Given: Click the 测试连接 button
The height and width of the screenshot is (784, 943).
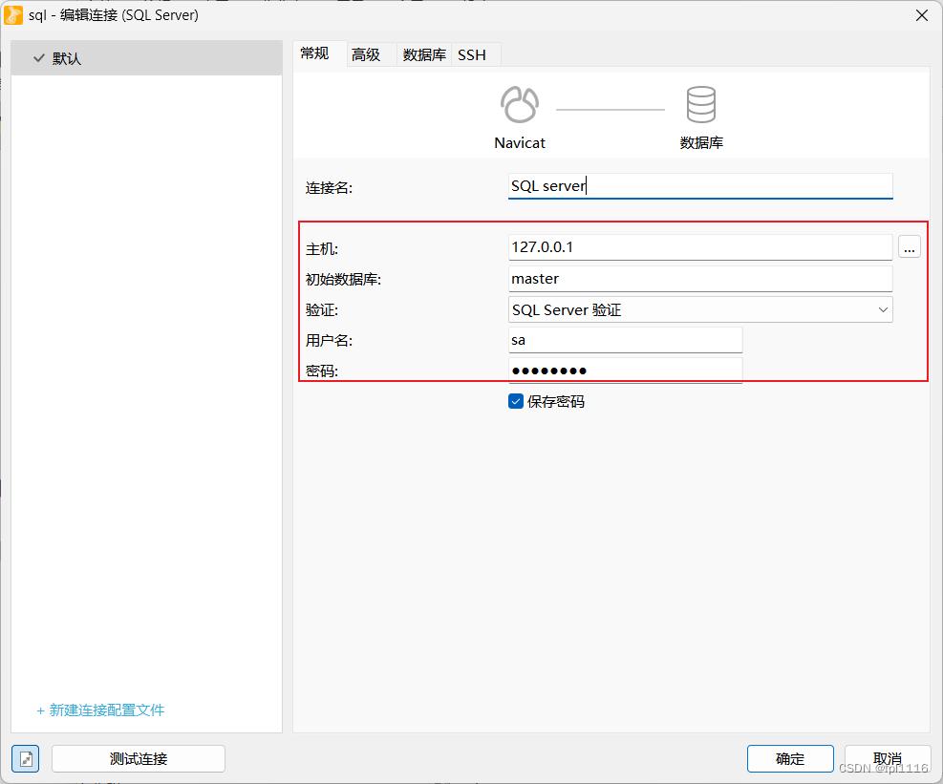Looking at the screenshot, I should 139,759.
